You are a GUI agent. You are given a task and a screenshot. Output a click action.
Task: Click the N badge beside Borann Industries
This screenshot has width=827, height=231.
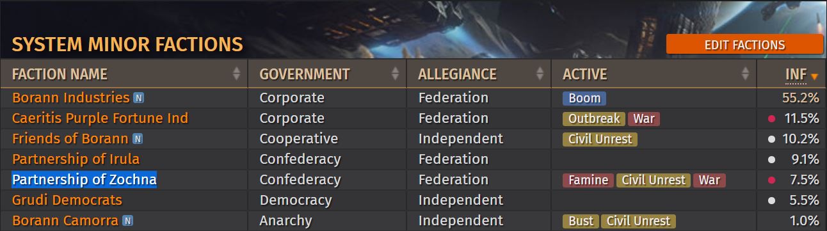click(138, 99)
